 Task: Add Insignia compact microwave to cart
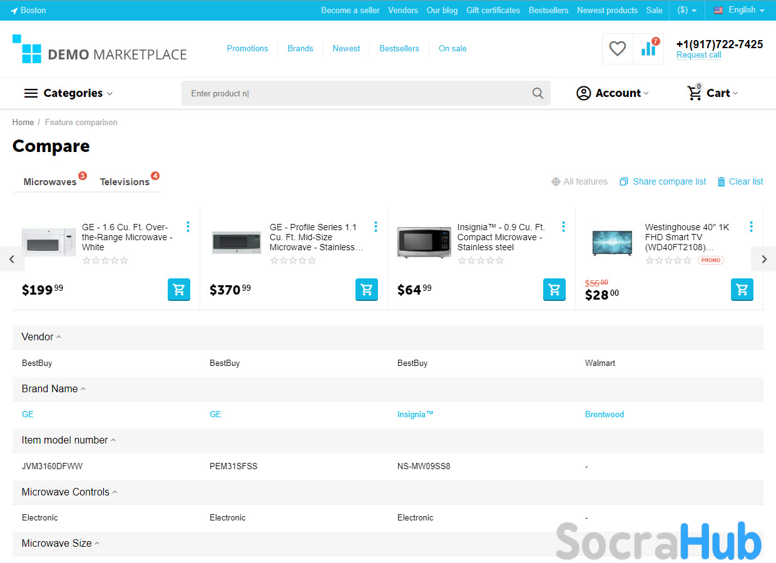coord(554,290)
